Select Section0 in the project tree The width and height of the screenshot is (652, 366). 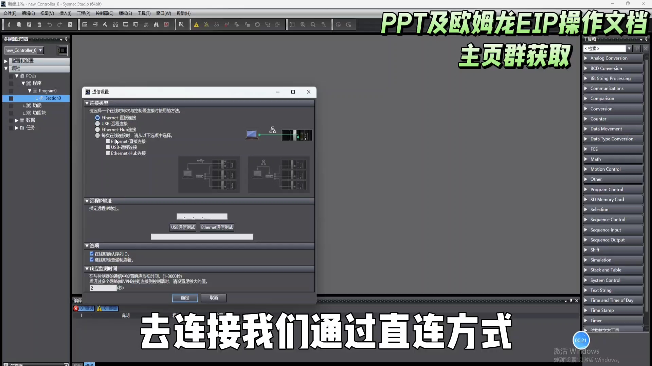(x=53, y=98)
